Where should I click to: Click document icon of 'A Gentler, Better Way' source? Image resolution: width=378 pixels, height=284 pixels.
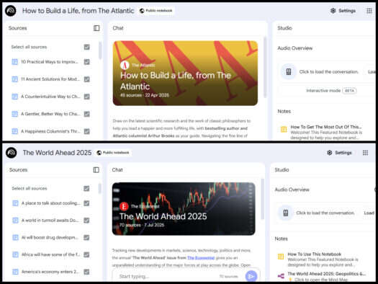pyautogui.click(x=14, y=114)
